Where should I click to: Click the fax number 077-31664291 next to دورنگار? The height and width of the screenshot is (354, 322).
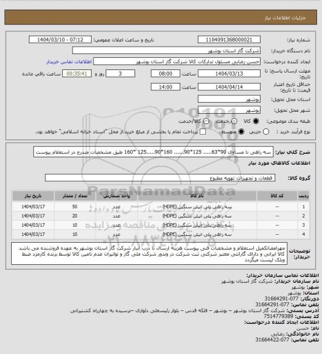pyautogui.click(x=281, y=299)
